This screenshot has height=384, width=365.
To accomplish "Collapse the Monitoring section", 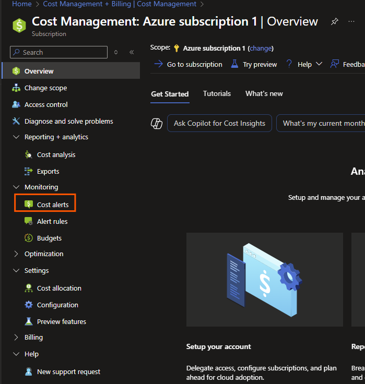I will pyautogui.click(x=16, y=187).
